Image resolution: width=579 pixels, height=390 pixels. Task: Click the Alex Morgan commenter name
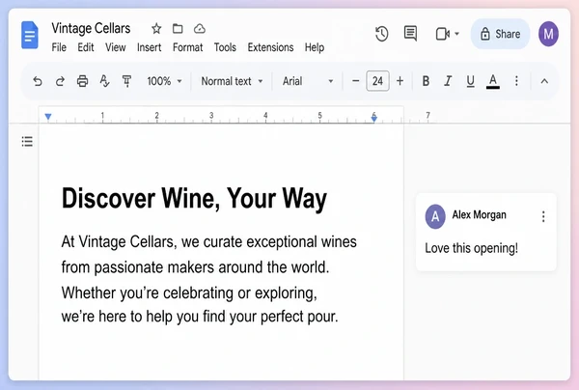479,215
